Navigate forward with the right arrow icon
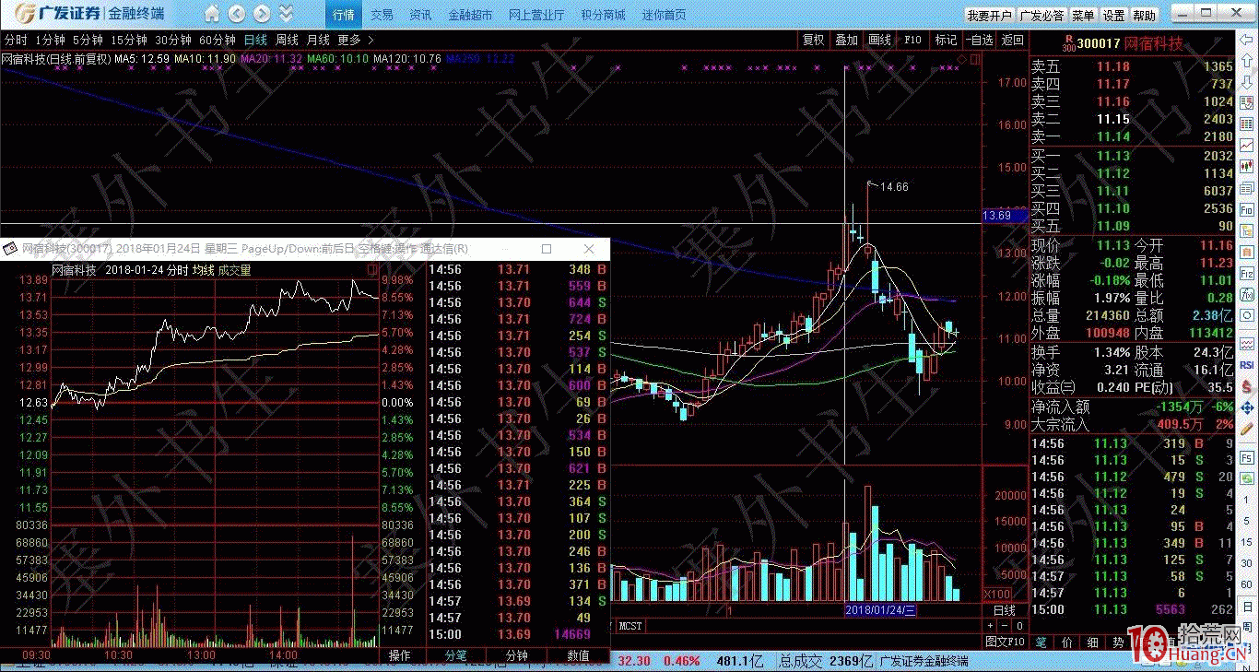The width and height of the screenshot is (1259, 672). [262, 15]
